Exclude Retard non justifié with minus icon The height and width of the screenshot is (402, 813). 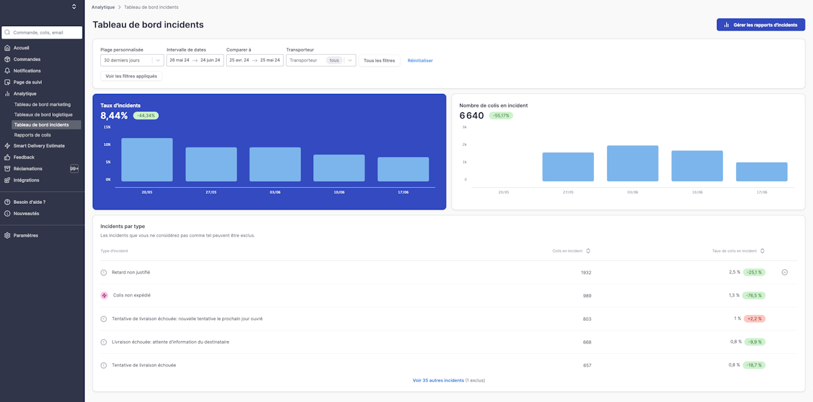[x=784, y=272]
